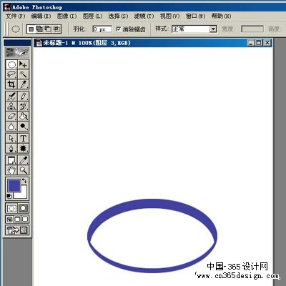Select the Elliptical Marquee tool
The width and height of the screenshot is (286, 286).
[x=11, y=64]
